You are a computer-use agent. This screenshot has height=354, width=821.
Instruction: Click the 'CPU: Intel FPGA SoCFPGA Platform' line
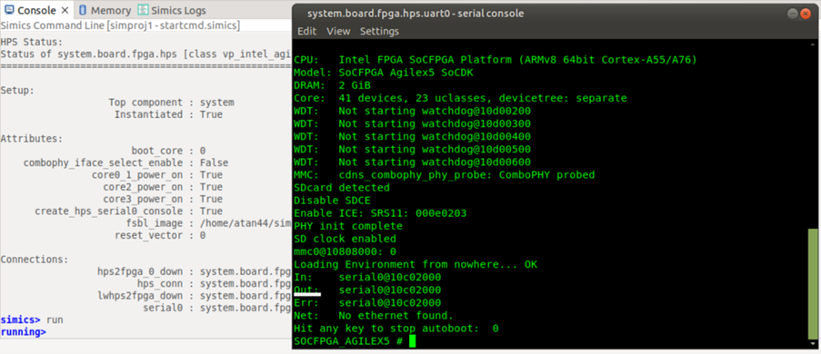(496, 60)
